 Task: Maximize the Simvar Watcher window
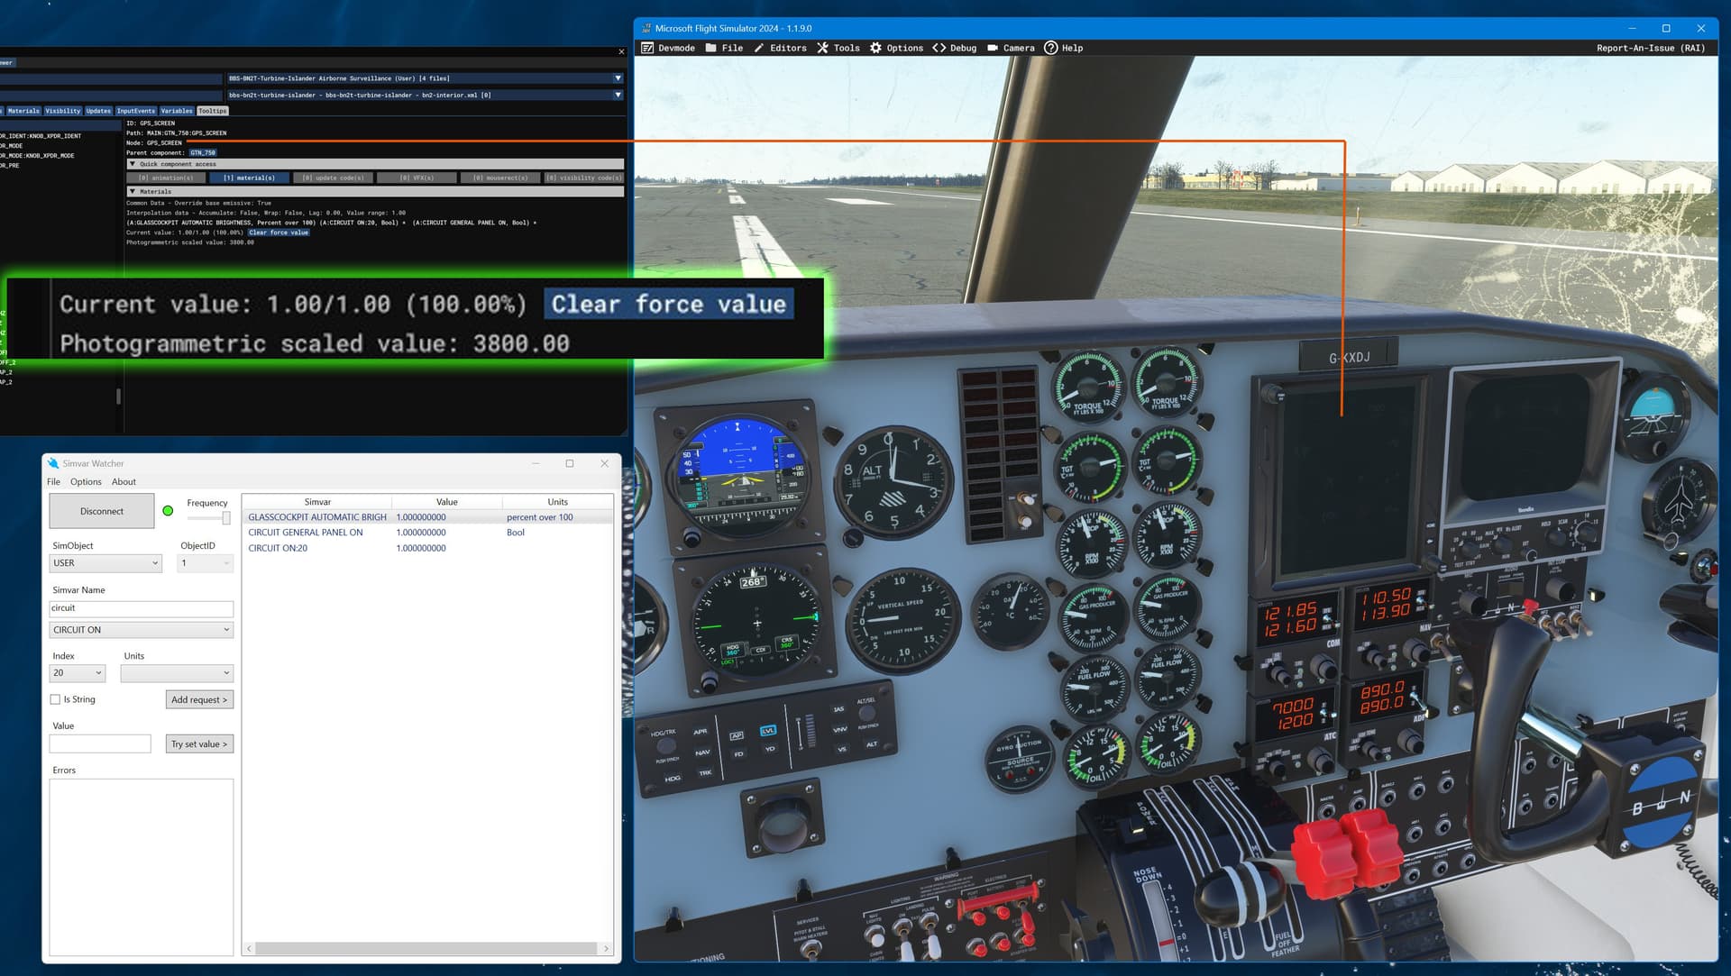point(570,463)
